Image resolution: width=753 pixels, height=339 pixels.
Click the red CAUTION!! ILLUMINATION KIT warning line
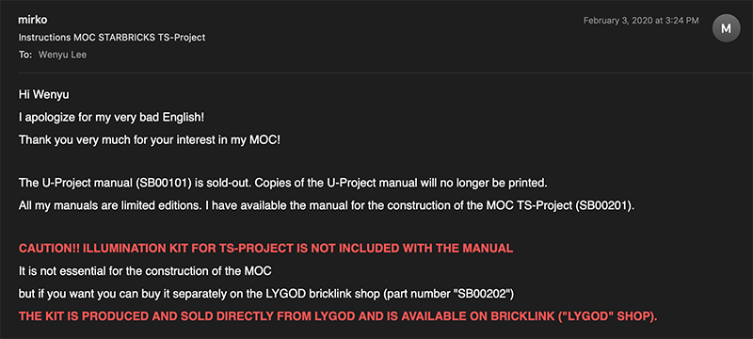tap(265, 249)
